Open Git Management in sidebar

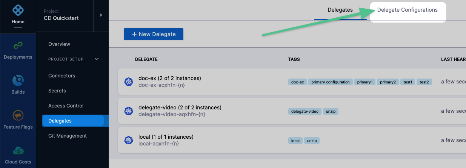point(68,136)
